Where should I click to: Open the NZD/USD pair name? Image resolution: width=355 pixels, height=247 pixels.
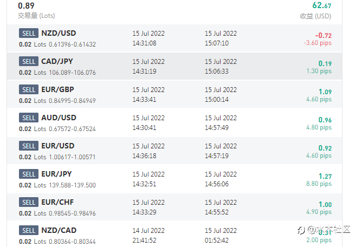(x=59, y=33)
